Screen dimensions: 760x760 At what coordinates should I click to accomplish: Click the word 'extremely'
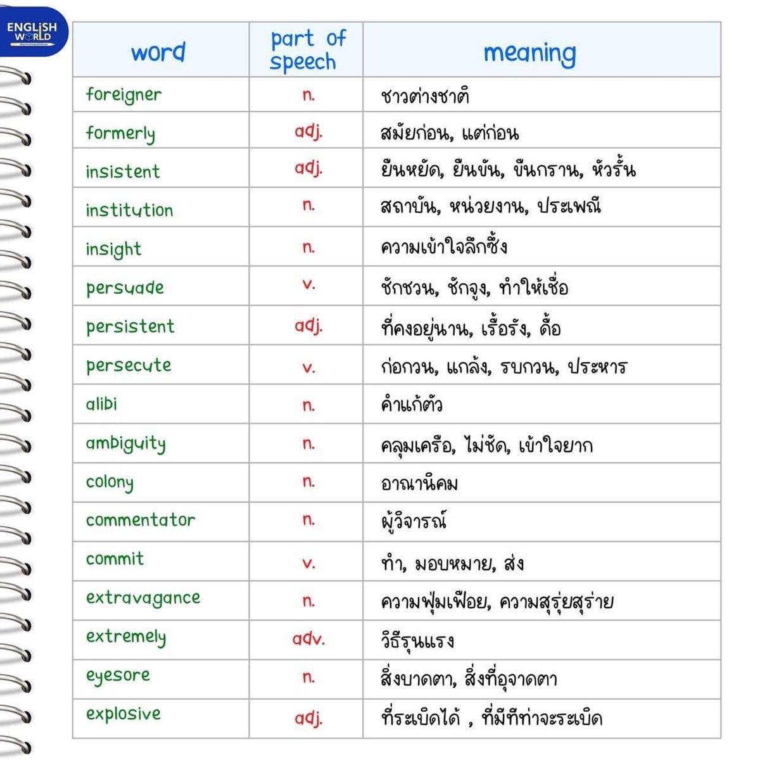[126, 636]
